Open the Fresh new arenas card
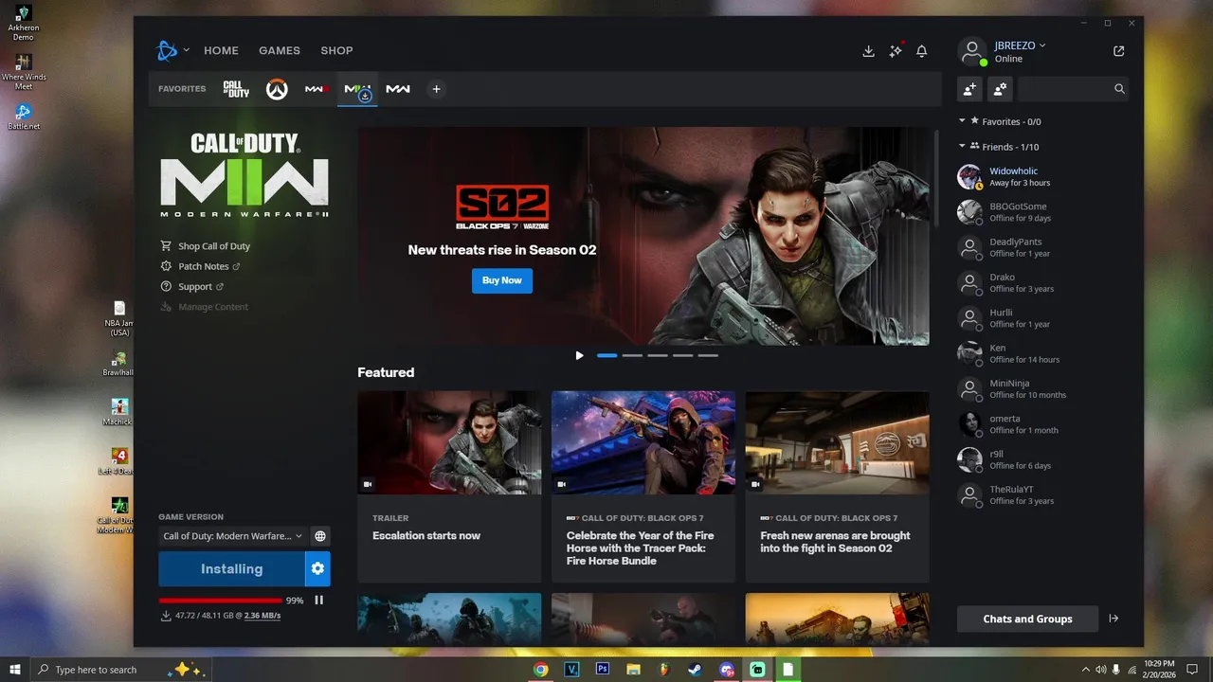1213x682 pixels. pos(837,486)
